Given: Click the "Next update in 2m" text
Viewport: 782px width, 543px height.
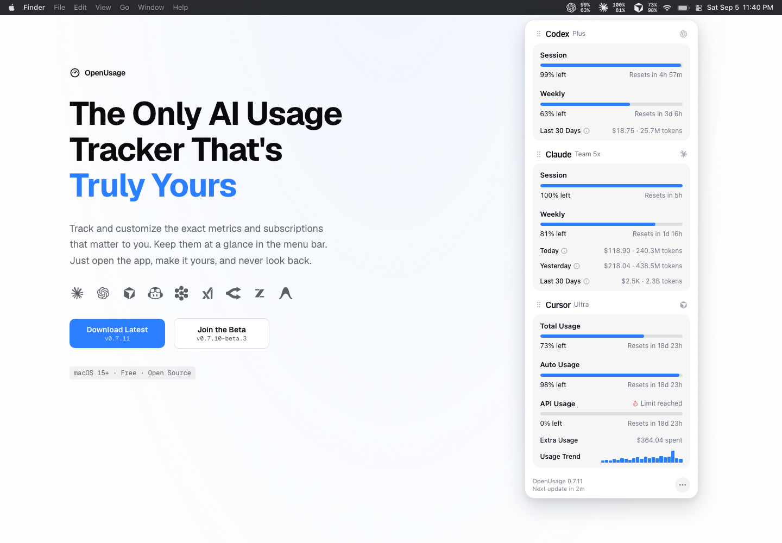Looking at the screenshot, I should [558, 489].
